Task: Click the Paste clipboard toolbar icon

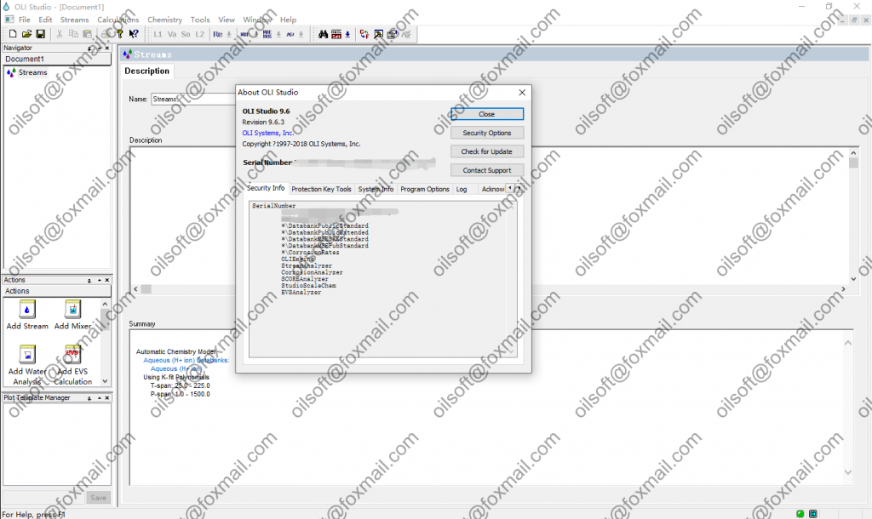Action: pos(87,34)
